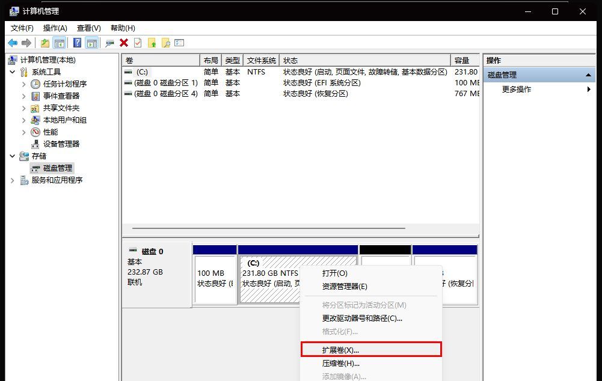
Task: Click the checklist settings toolbar icon
Action: pos(179,43)
